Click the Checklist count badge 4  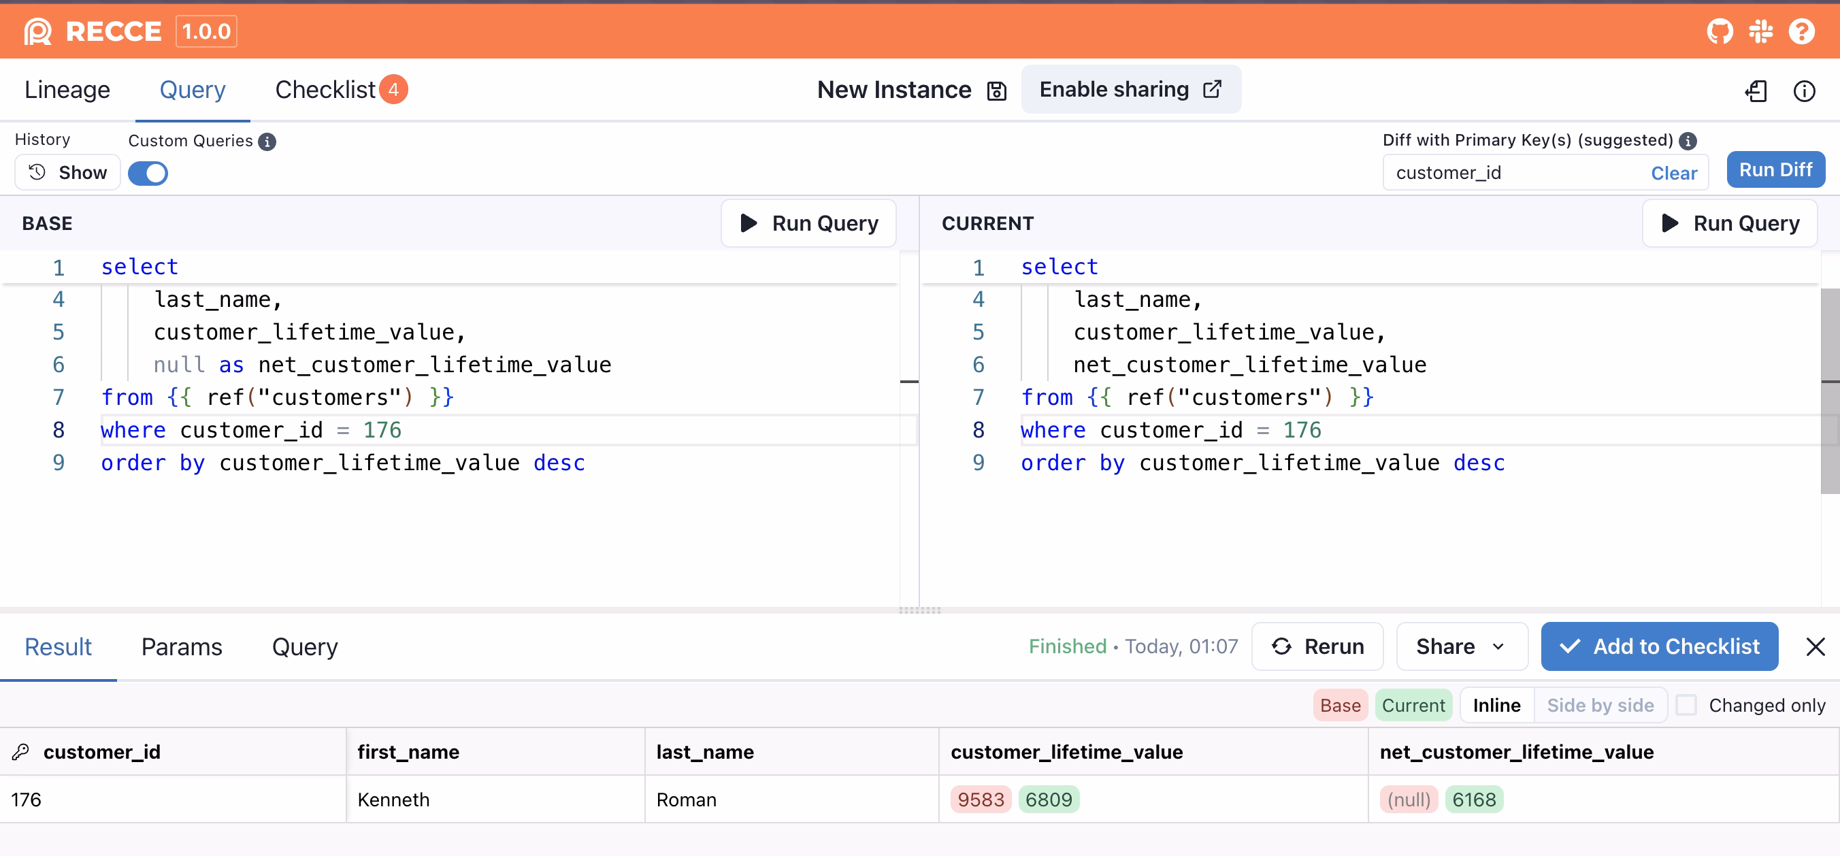tap(393, 89)
